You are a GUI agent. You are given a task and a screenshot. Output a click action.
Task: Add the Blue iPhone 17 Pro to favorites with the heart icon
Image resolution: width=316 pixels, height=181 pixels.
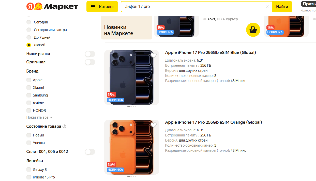[x=153, y=55]
